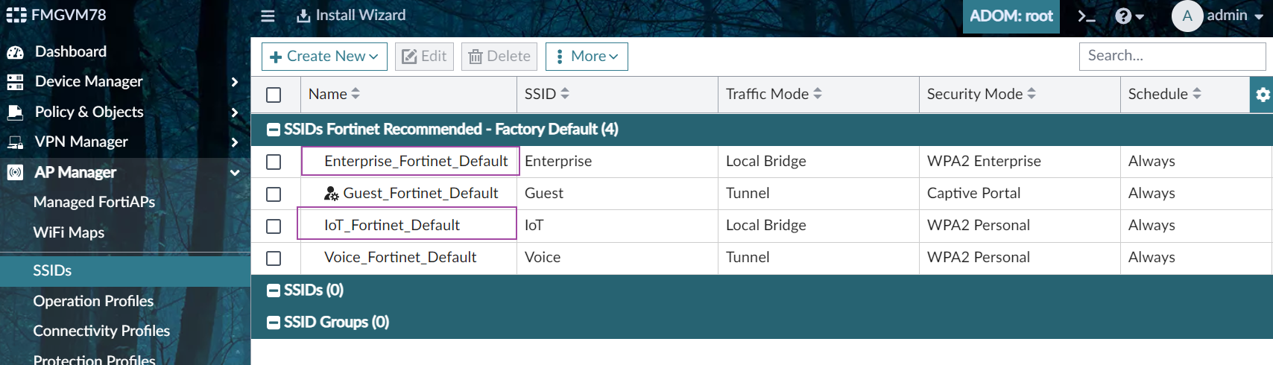Check the Enterprise_Fortinet_Default row checkbox
The height and width of the screenshot is (365, 1273).
click(x=274, y=162)
